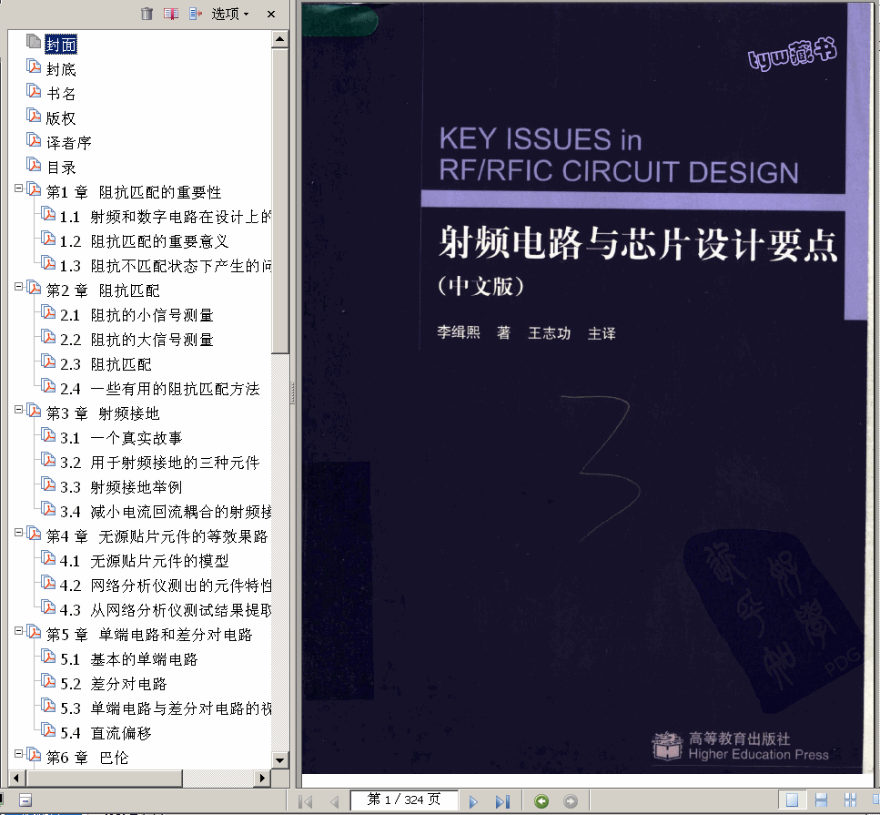Go to the previous page
The height and width of the screenshot is (815, 880).
coord(335,801)
